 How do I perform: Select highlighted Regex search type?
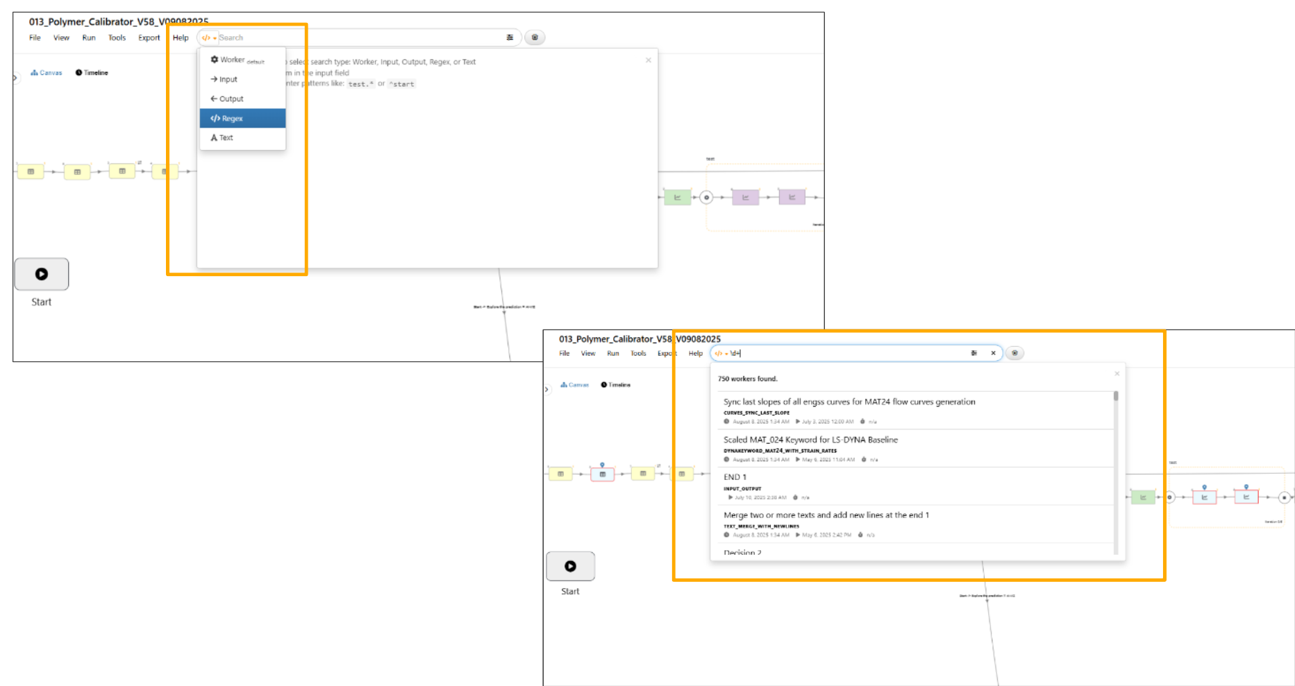coord(242,118)
